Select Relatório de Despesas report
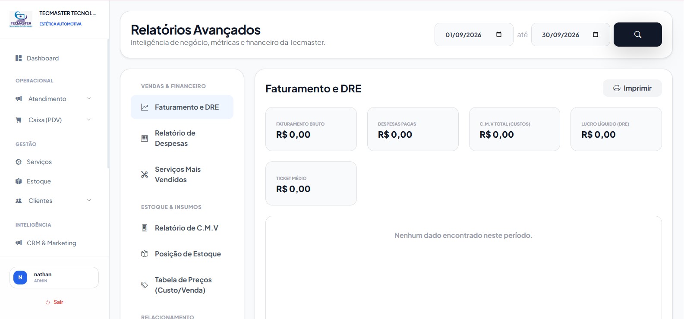 (182, 138)
